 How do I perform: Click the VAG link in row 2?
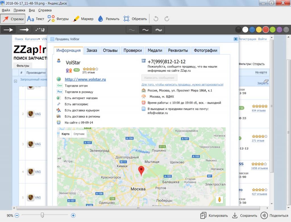tap(38, 114)
